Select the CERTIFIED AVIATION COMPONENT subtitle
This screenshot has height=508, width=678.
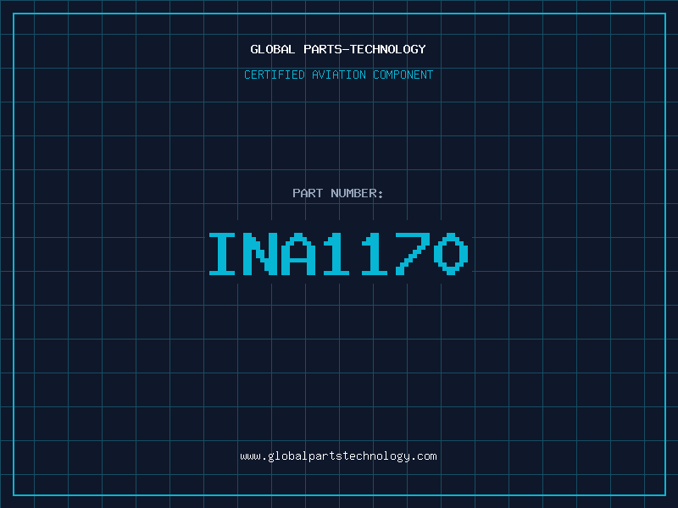[x=338, y=75]
